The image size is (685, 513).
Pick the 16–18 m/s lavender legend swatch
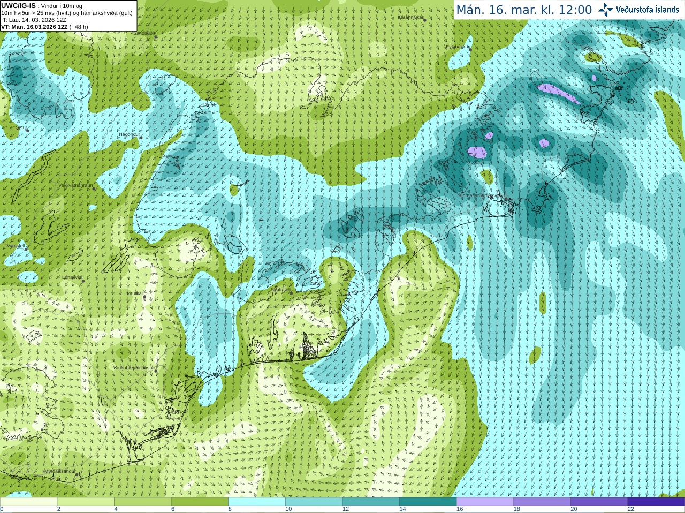[485, 501]
